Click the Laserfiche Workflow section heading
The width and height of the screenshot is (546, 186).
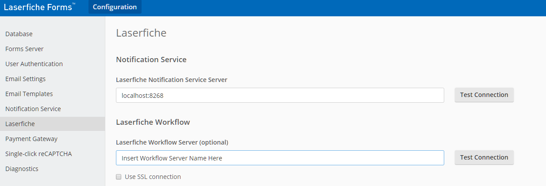tap(153, 122)
